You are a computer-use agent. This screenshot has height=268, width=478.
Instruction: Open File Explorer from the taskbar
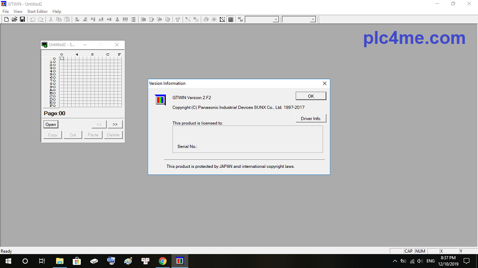coord(60,261)
